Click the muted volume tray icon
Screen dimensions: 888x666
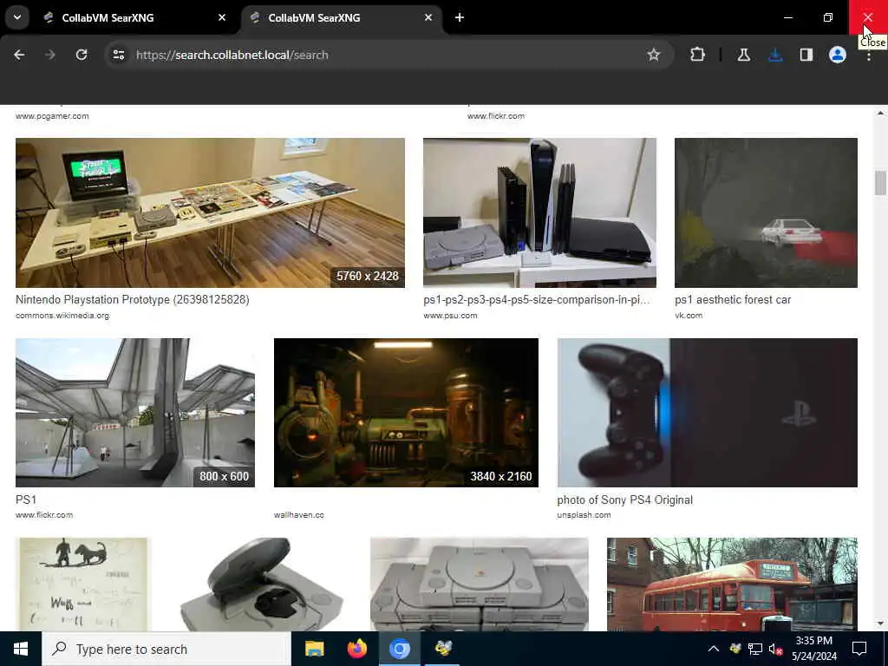point(775,649)
